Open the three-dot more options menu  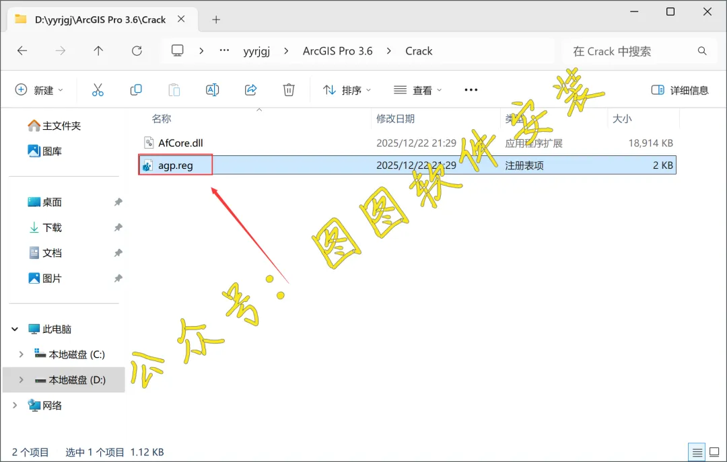click(x=471, y=90)
